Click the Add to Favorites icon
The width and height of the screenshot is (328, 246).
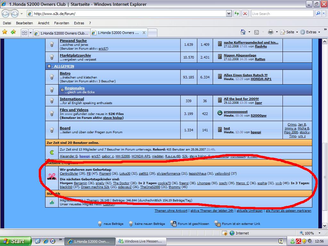click(13, 32)
